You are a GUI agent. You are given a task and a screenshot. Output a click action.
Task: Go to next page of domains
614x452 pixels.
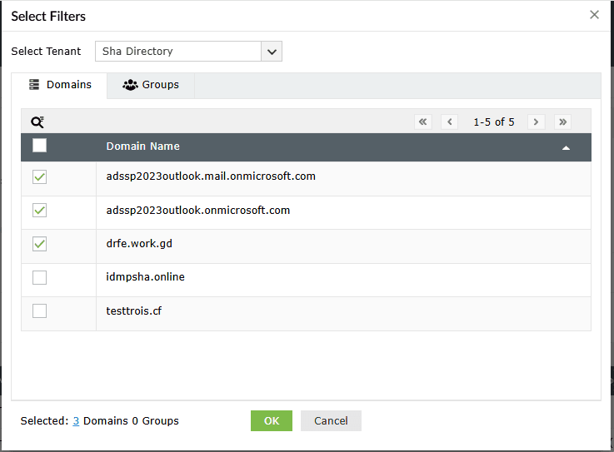click(536, 122)
